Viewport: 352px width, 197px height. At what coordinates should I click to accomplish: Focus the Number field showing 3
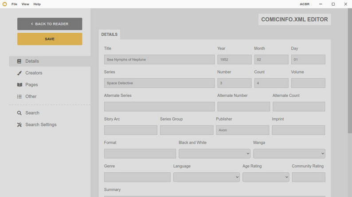[235, 83]
